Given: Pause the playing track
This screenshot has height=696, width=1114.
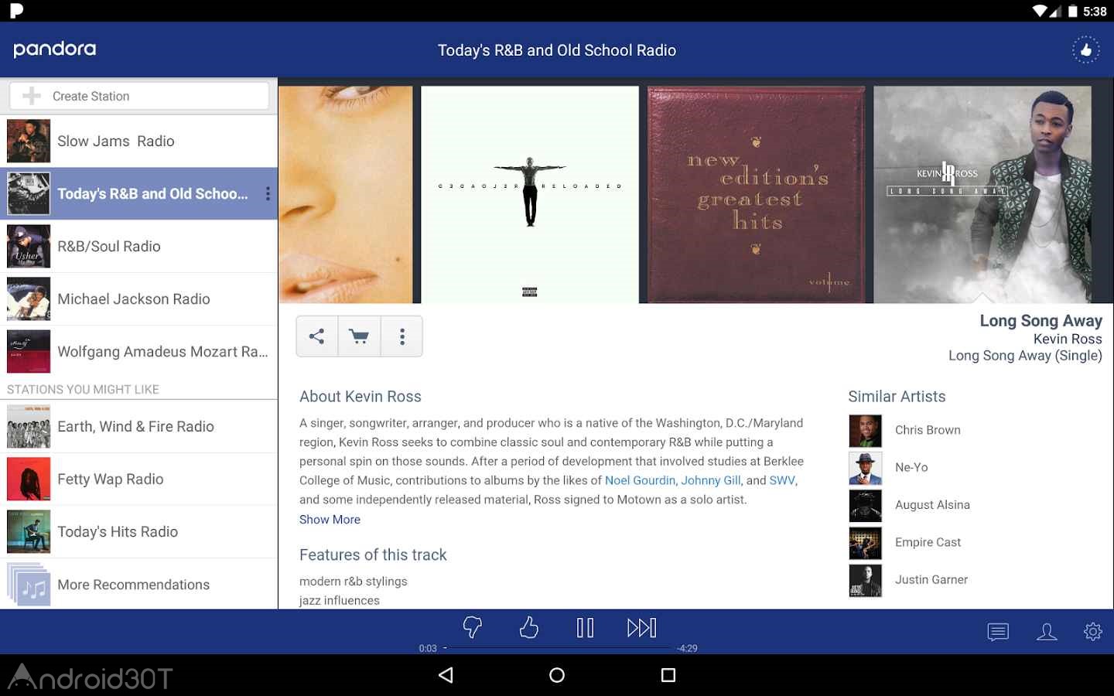Looking at the screenshot, I should [x=586, y=627].
